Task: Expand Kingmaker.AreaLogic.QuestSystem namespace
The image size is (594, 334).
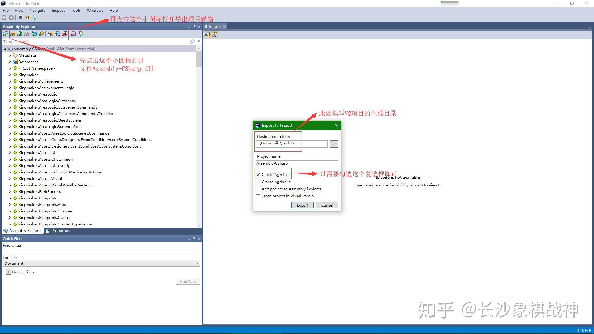Action: [x=10, y=120]
